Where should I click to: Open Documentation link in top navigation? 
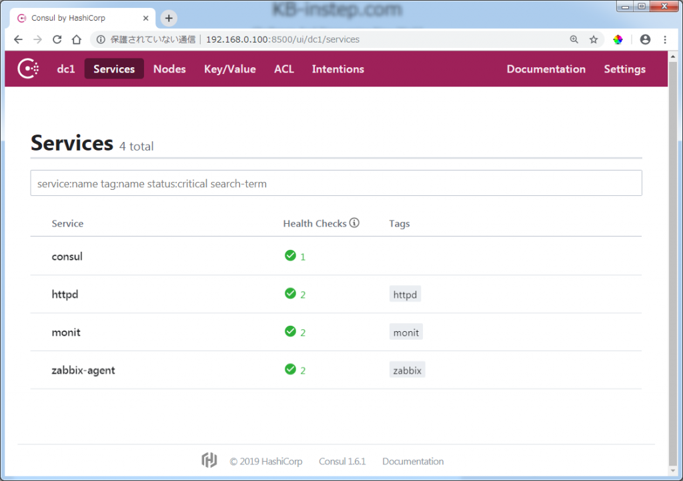[546, 69]
